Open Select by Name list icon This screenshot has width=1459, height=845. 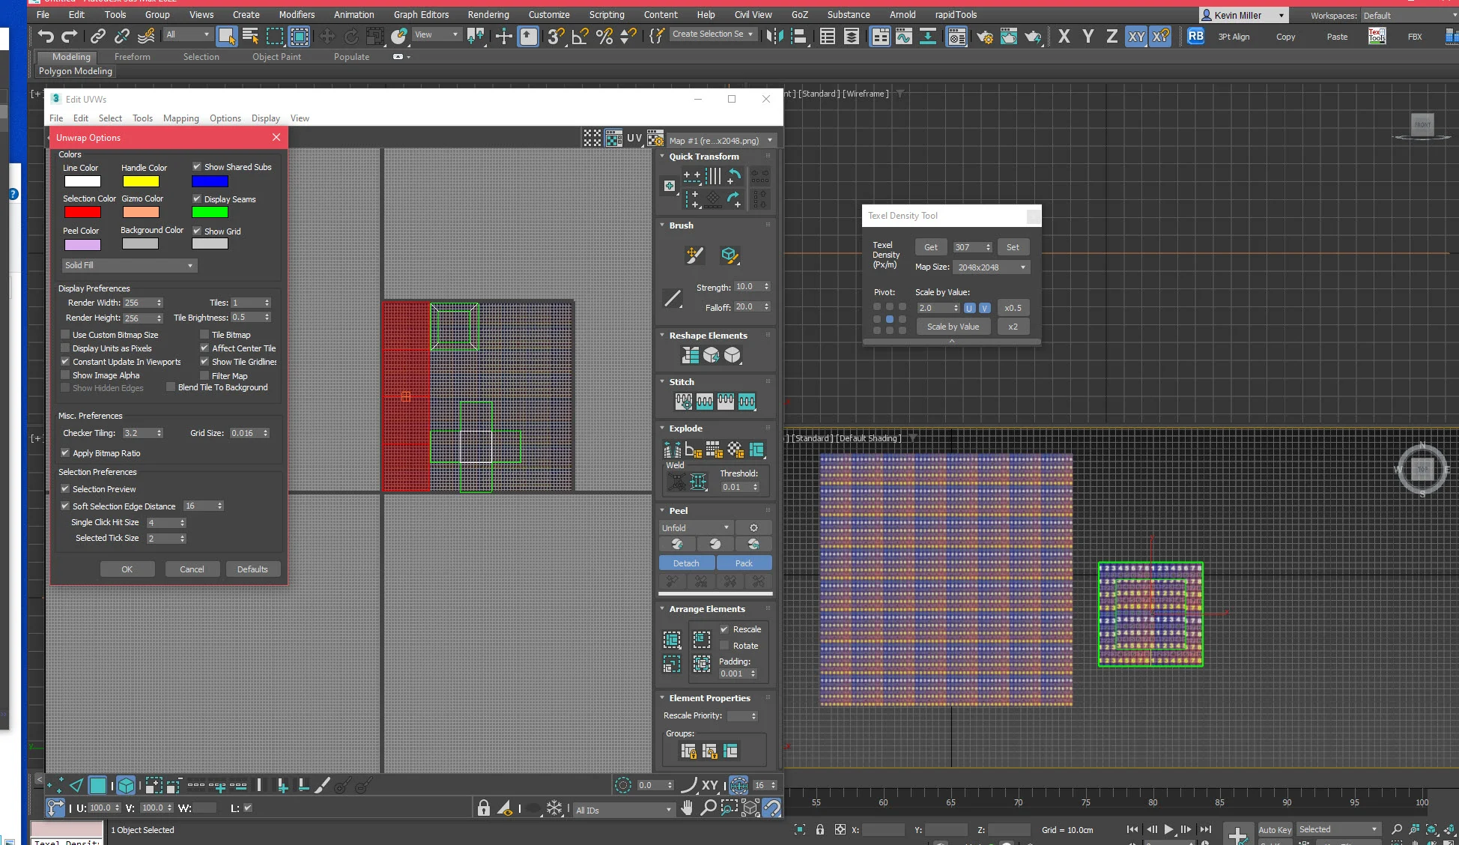(x=251, y=36)
